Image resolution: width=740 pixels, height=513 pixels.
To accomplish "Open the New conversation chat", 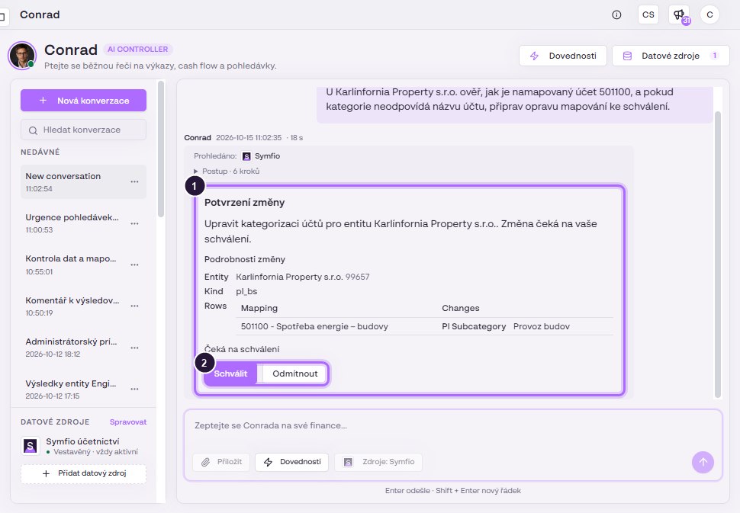I will 83,181.
